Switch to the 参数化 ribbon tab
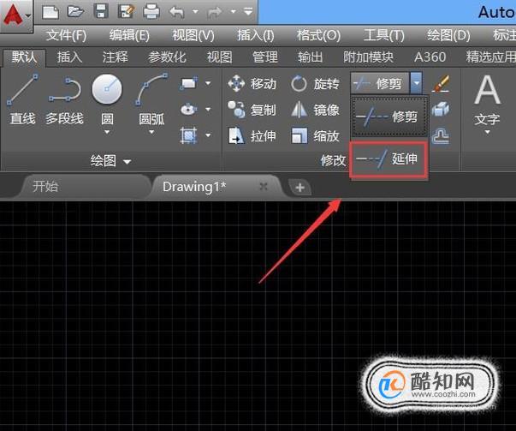Viewport: 516px width, 431px height. (x=167, y=57)
